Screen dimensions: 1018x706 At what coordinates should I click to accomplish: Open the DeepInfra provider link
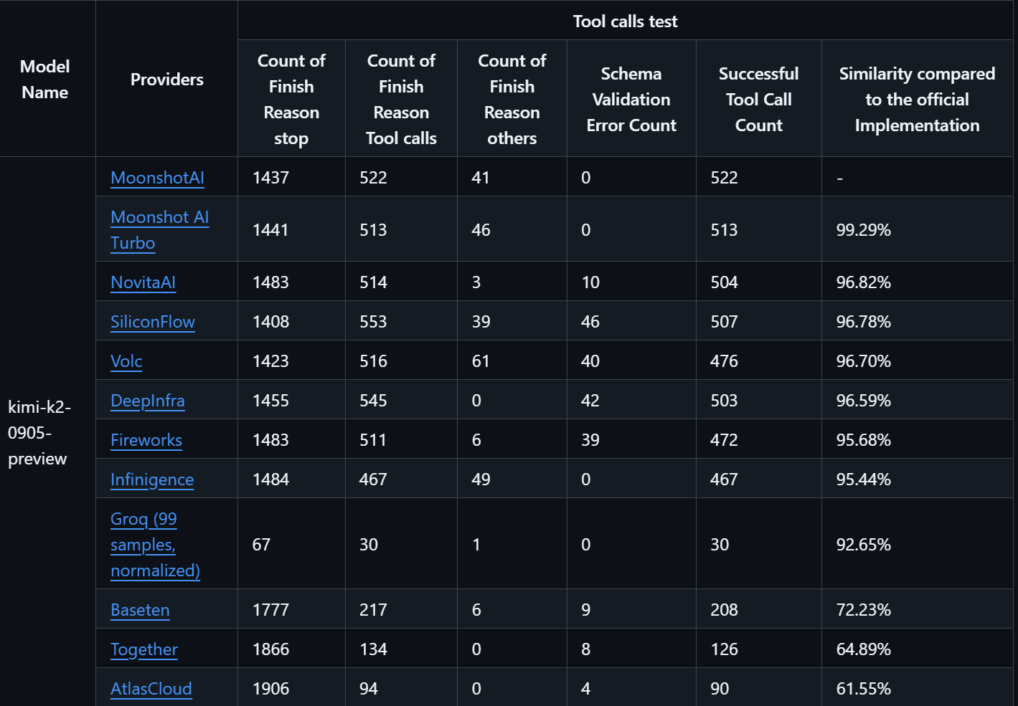click(x=147, y=401)
